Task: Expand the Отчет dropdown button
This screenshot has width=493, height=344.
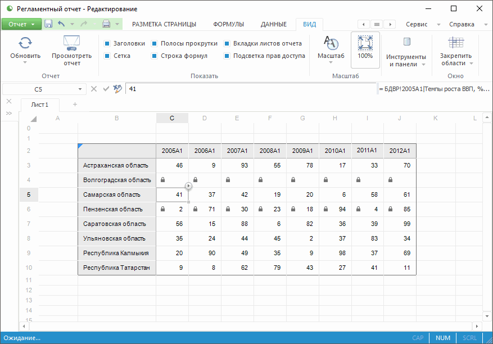Action: pyautogui.click(x=33, y=24)
